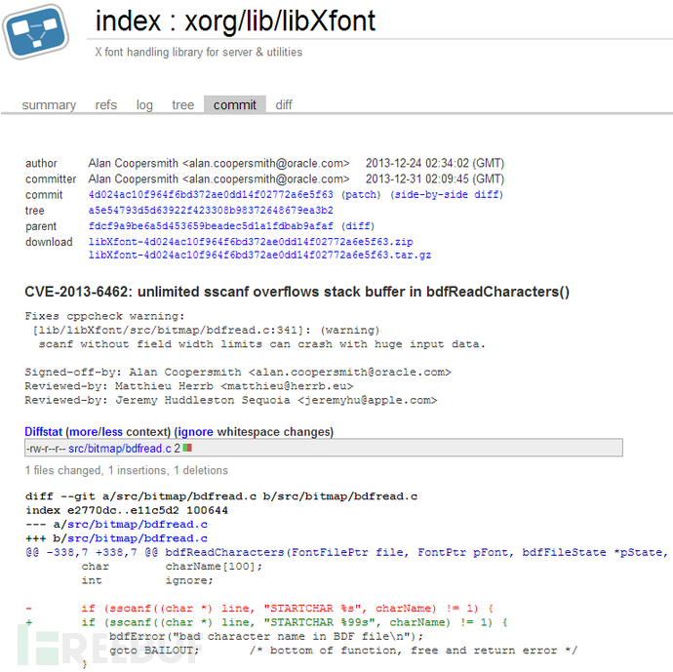The width and height of the screenshot is (673, 672).
Task: Click the green-red diffstat bar graph
Action: tap(187, 448)
